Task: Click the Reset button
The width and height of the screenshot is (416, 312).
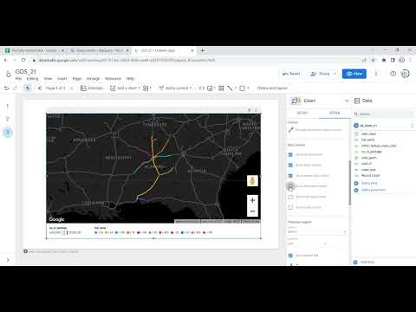Action: pos(291,74)
